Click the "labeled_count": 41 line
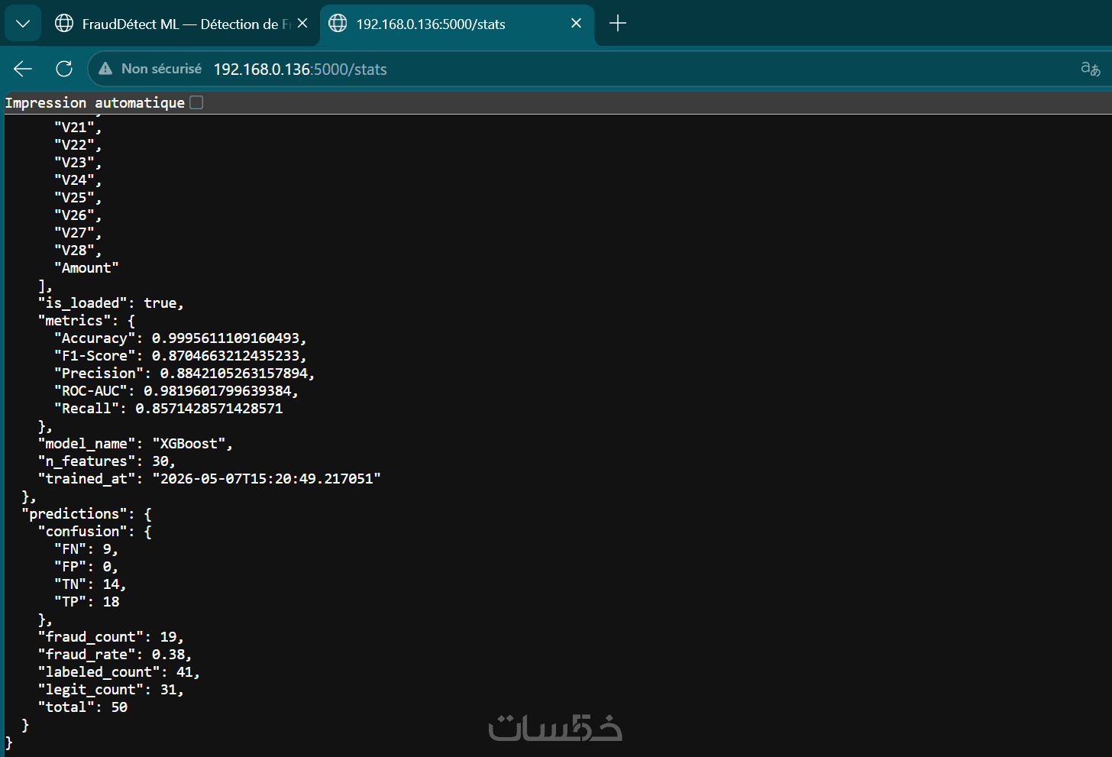 tap(119, 672)
